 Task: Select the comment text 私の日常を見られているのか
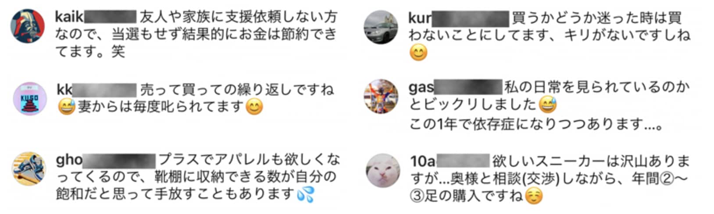point(596,87)
